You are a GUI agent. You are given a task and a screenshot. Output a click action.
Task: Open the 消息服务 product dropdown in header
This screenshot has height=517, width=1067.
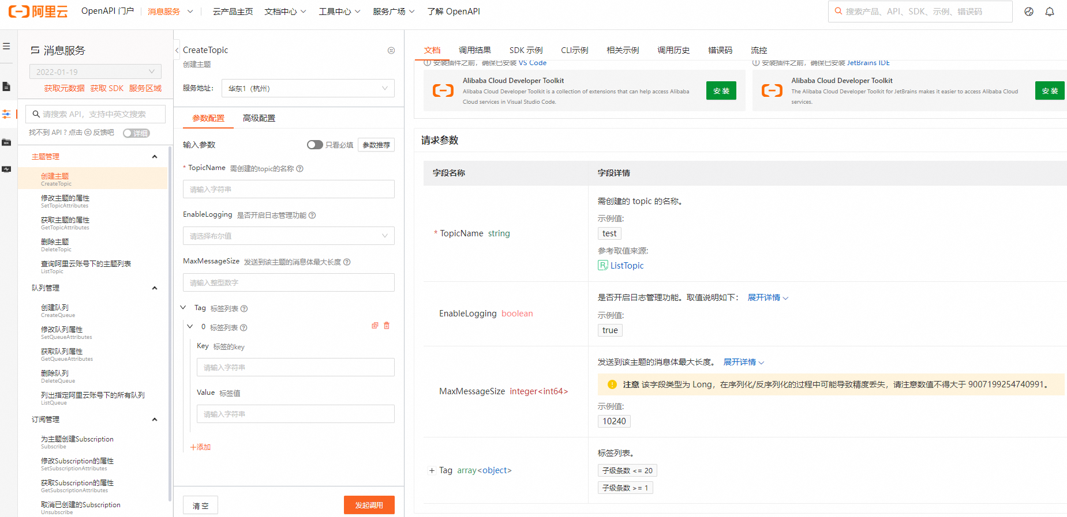pos(171,12)
